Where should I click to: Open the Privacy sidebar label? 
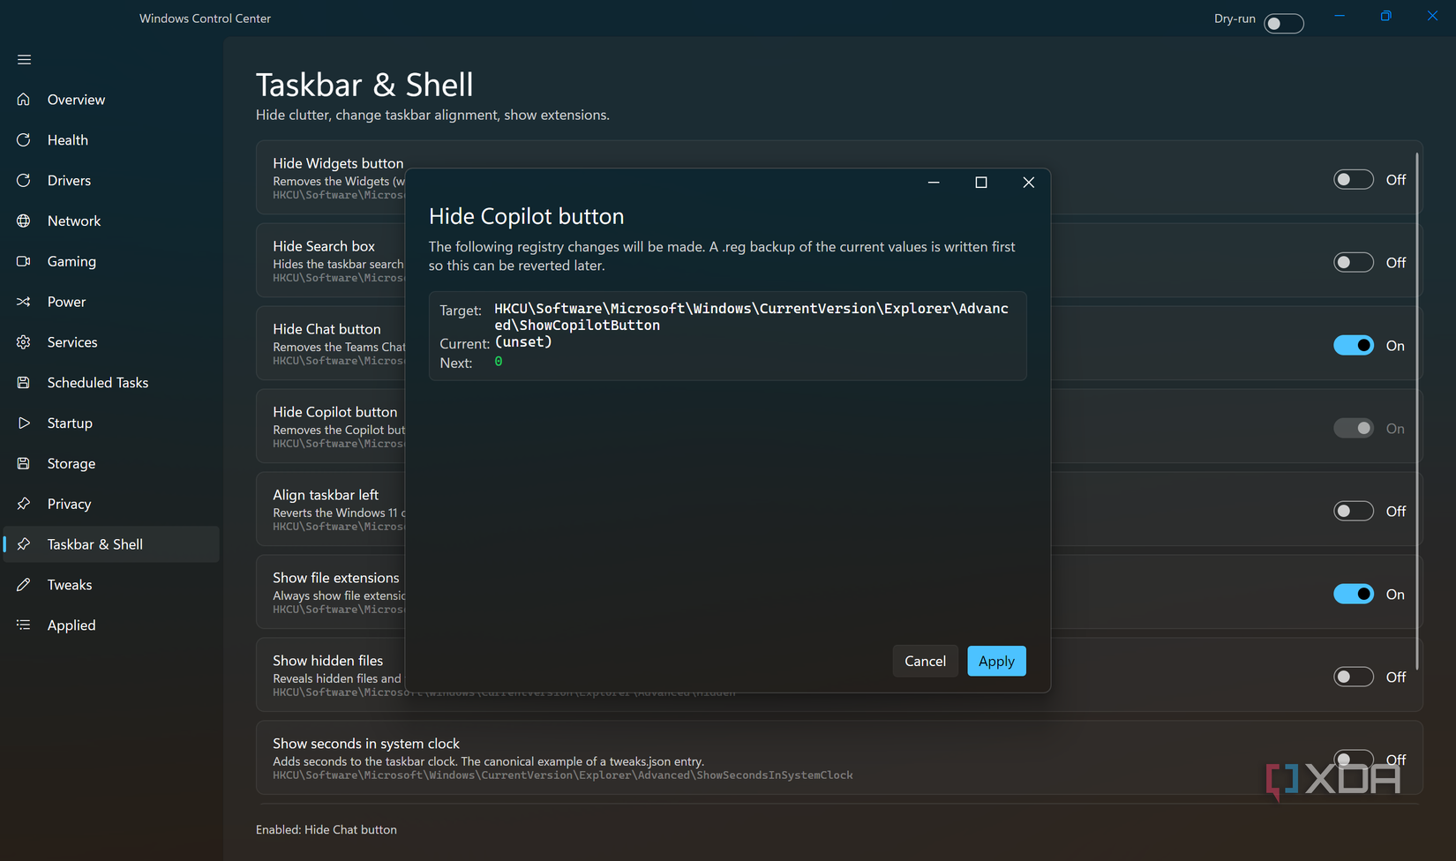coord(69,505)
